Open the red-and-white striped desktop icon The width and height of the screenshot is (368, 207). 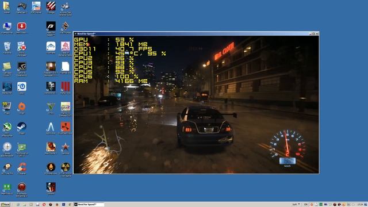tap(51, 6)
